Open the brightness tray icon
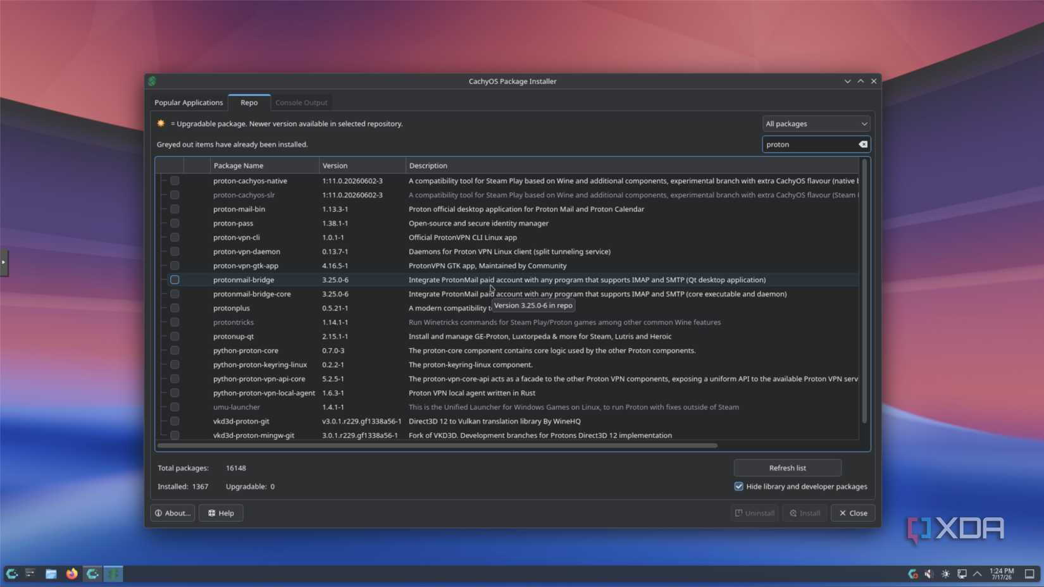This screenshot has height=587, width=1044. (945, 574)
